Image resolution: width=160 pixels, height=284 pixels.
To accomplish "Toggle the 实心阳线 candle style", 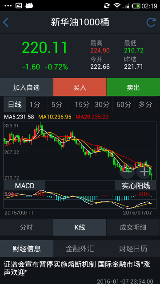I will (x=136, y=185).
